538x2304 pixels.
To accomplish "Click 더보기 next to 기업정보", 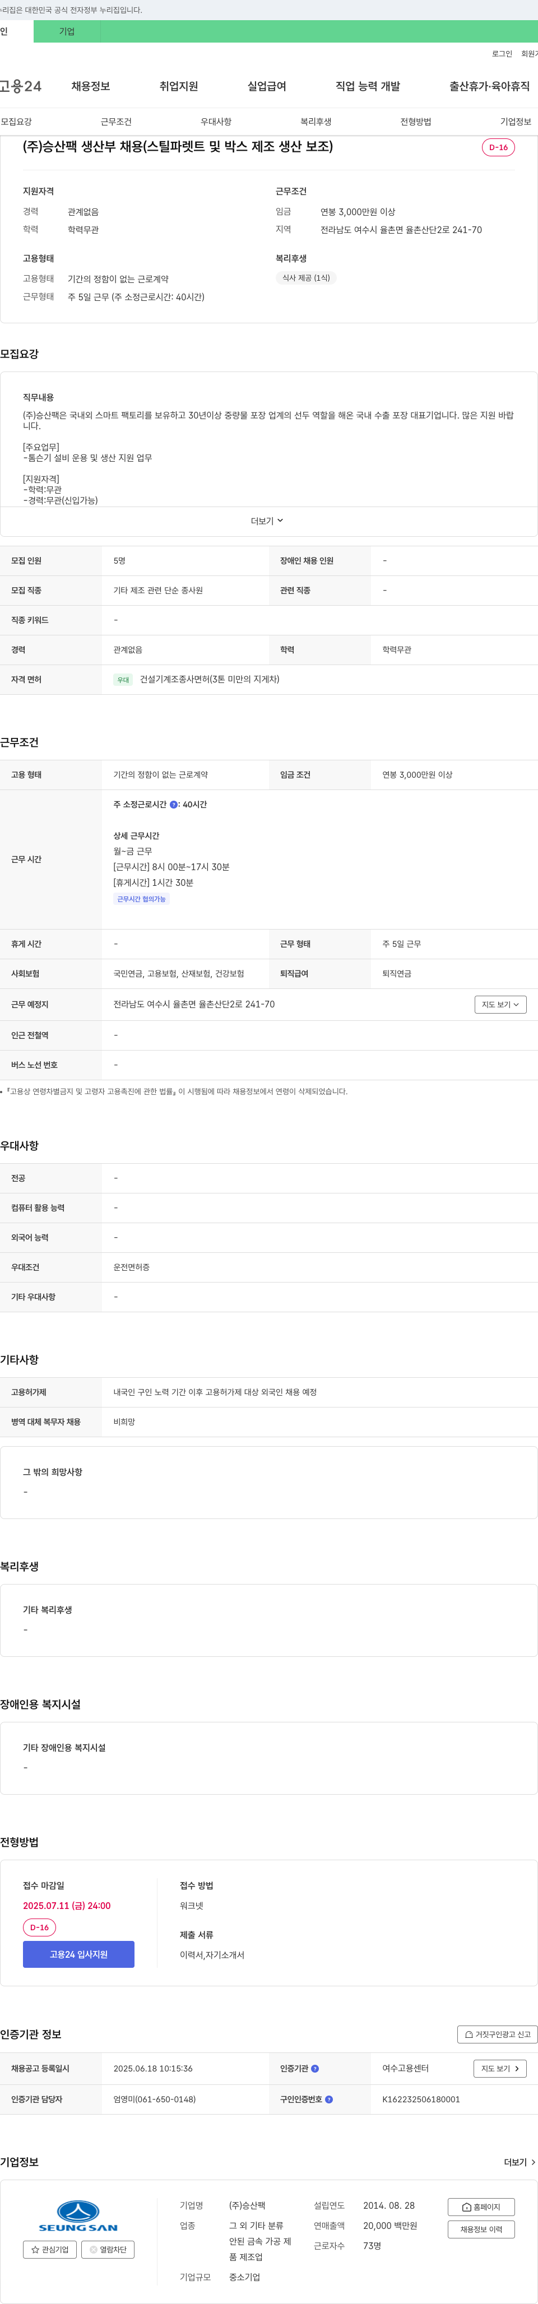I will click(x=519, y=2162).
